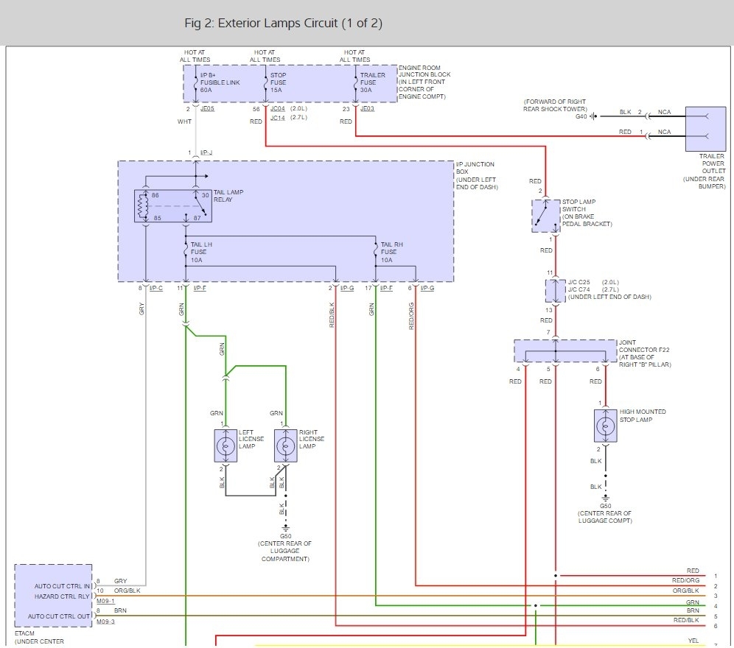Click the AUTO CUT CTRL IN label
Viewport: 734px width, 648px height.
click(62, 586)
